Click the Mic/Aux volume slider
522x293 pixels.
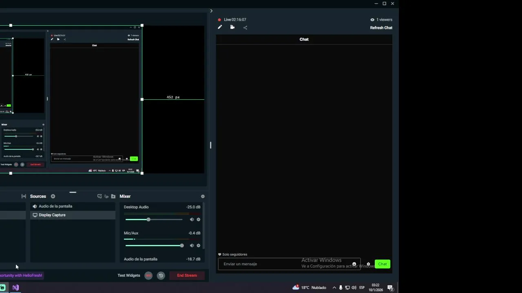[154, 245]
